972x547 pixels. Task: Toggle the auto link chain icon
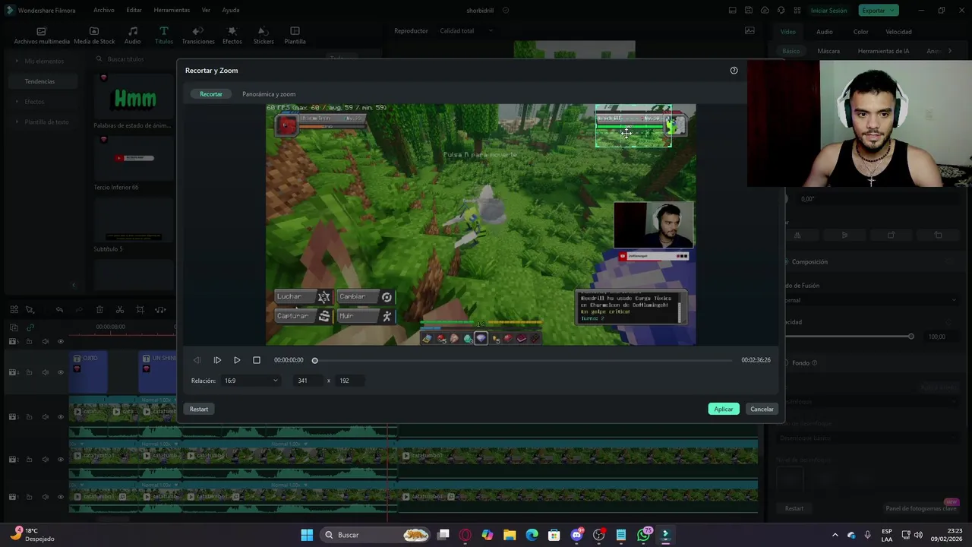[x=30, y=327]
